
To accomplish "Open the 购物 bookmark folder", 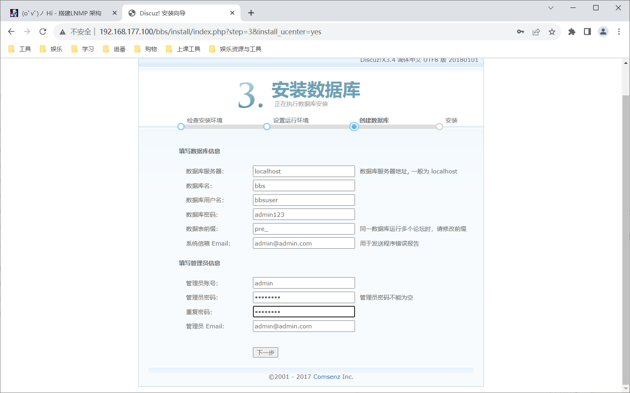I will pyautogui.click(x=146, y=49).
